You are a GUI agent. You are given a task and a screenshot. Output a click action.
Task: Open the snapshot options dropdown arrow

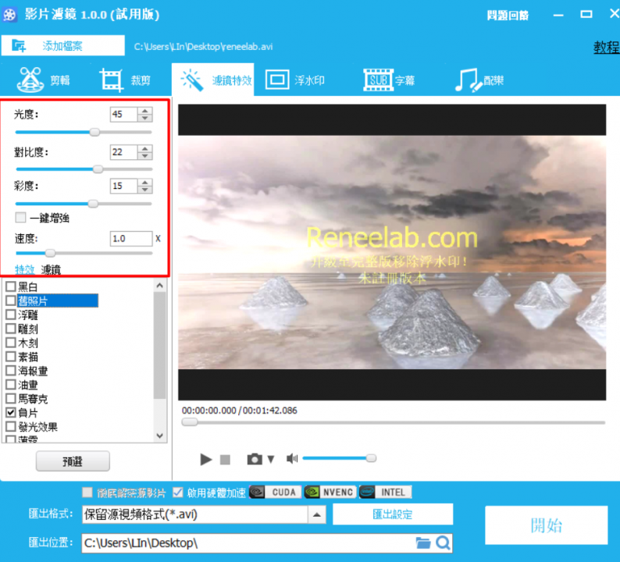click(271, 459)
